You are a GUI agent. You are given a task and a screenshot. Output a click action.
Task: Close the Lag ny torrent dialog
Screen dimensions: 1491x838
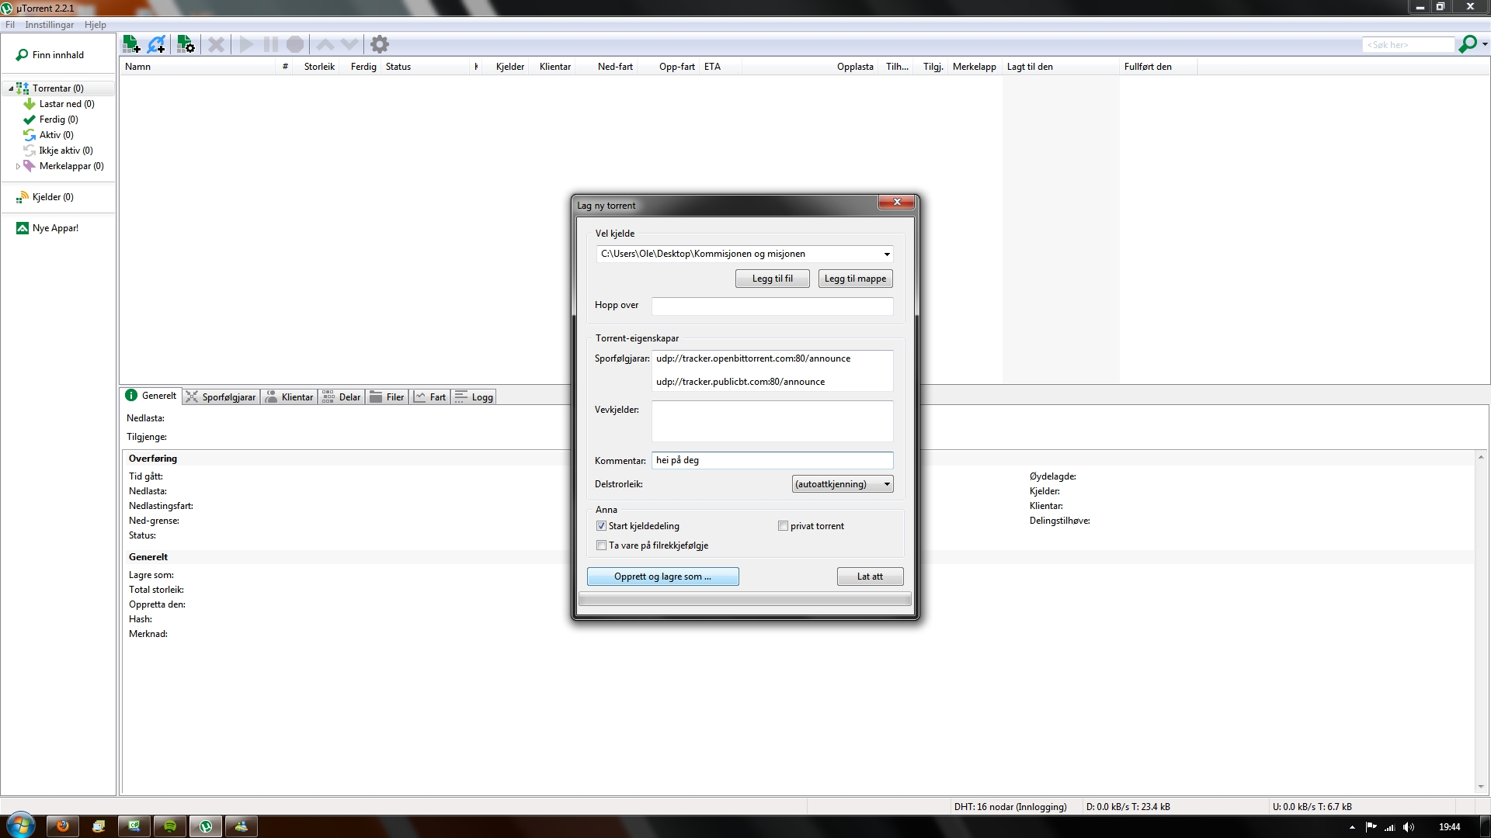(896, 202)
